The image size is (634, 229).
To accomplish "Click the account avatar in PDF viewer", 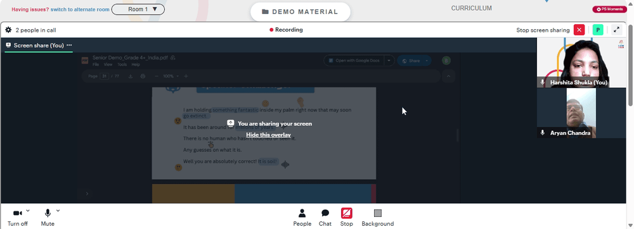I will click(446, 61).
